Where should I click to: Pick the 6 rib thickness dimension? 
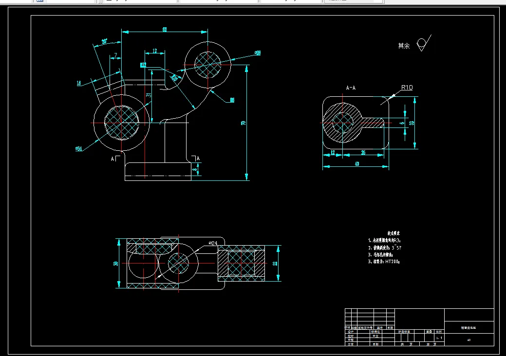pos(402,123)
